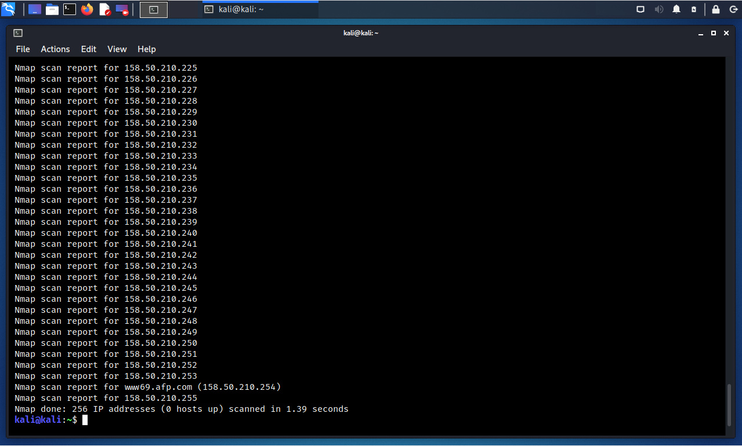Select the kali@kali taskbar window button

click(x=260, y=9)
